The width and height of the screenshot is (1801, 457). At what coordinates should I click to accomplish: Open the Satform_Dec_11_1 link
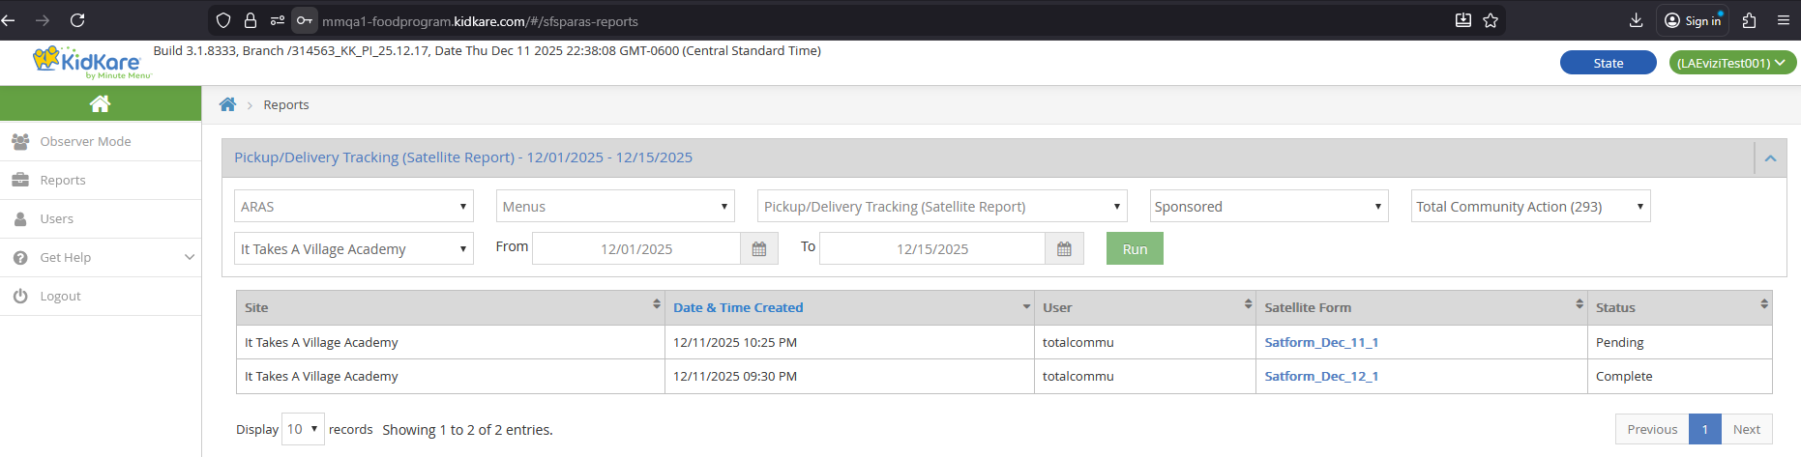pos(1321,342)
